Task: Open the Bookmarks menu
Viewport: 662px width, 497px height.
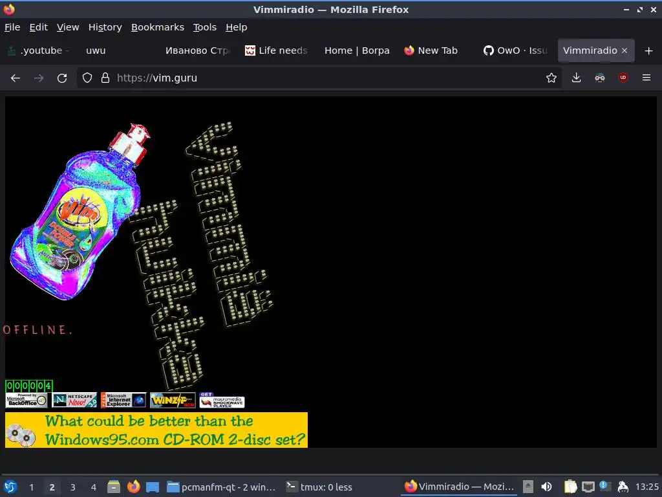Action: click(158, 27)
